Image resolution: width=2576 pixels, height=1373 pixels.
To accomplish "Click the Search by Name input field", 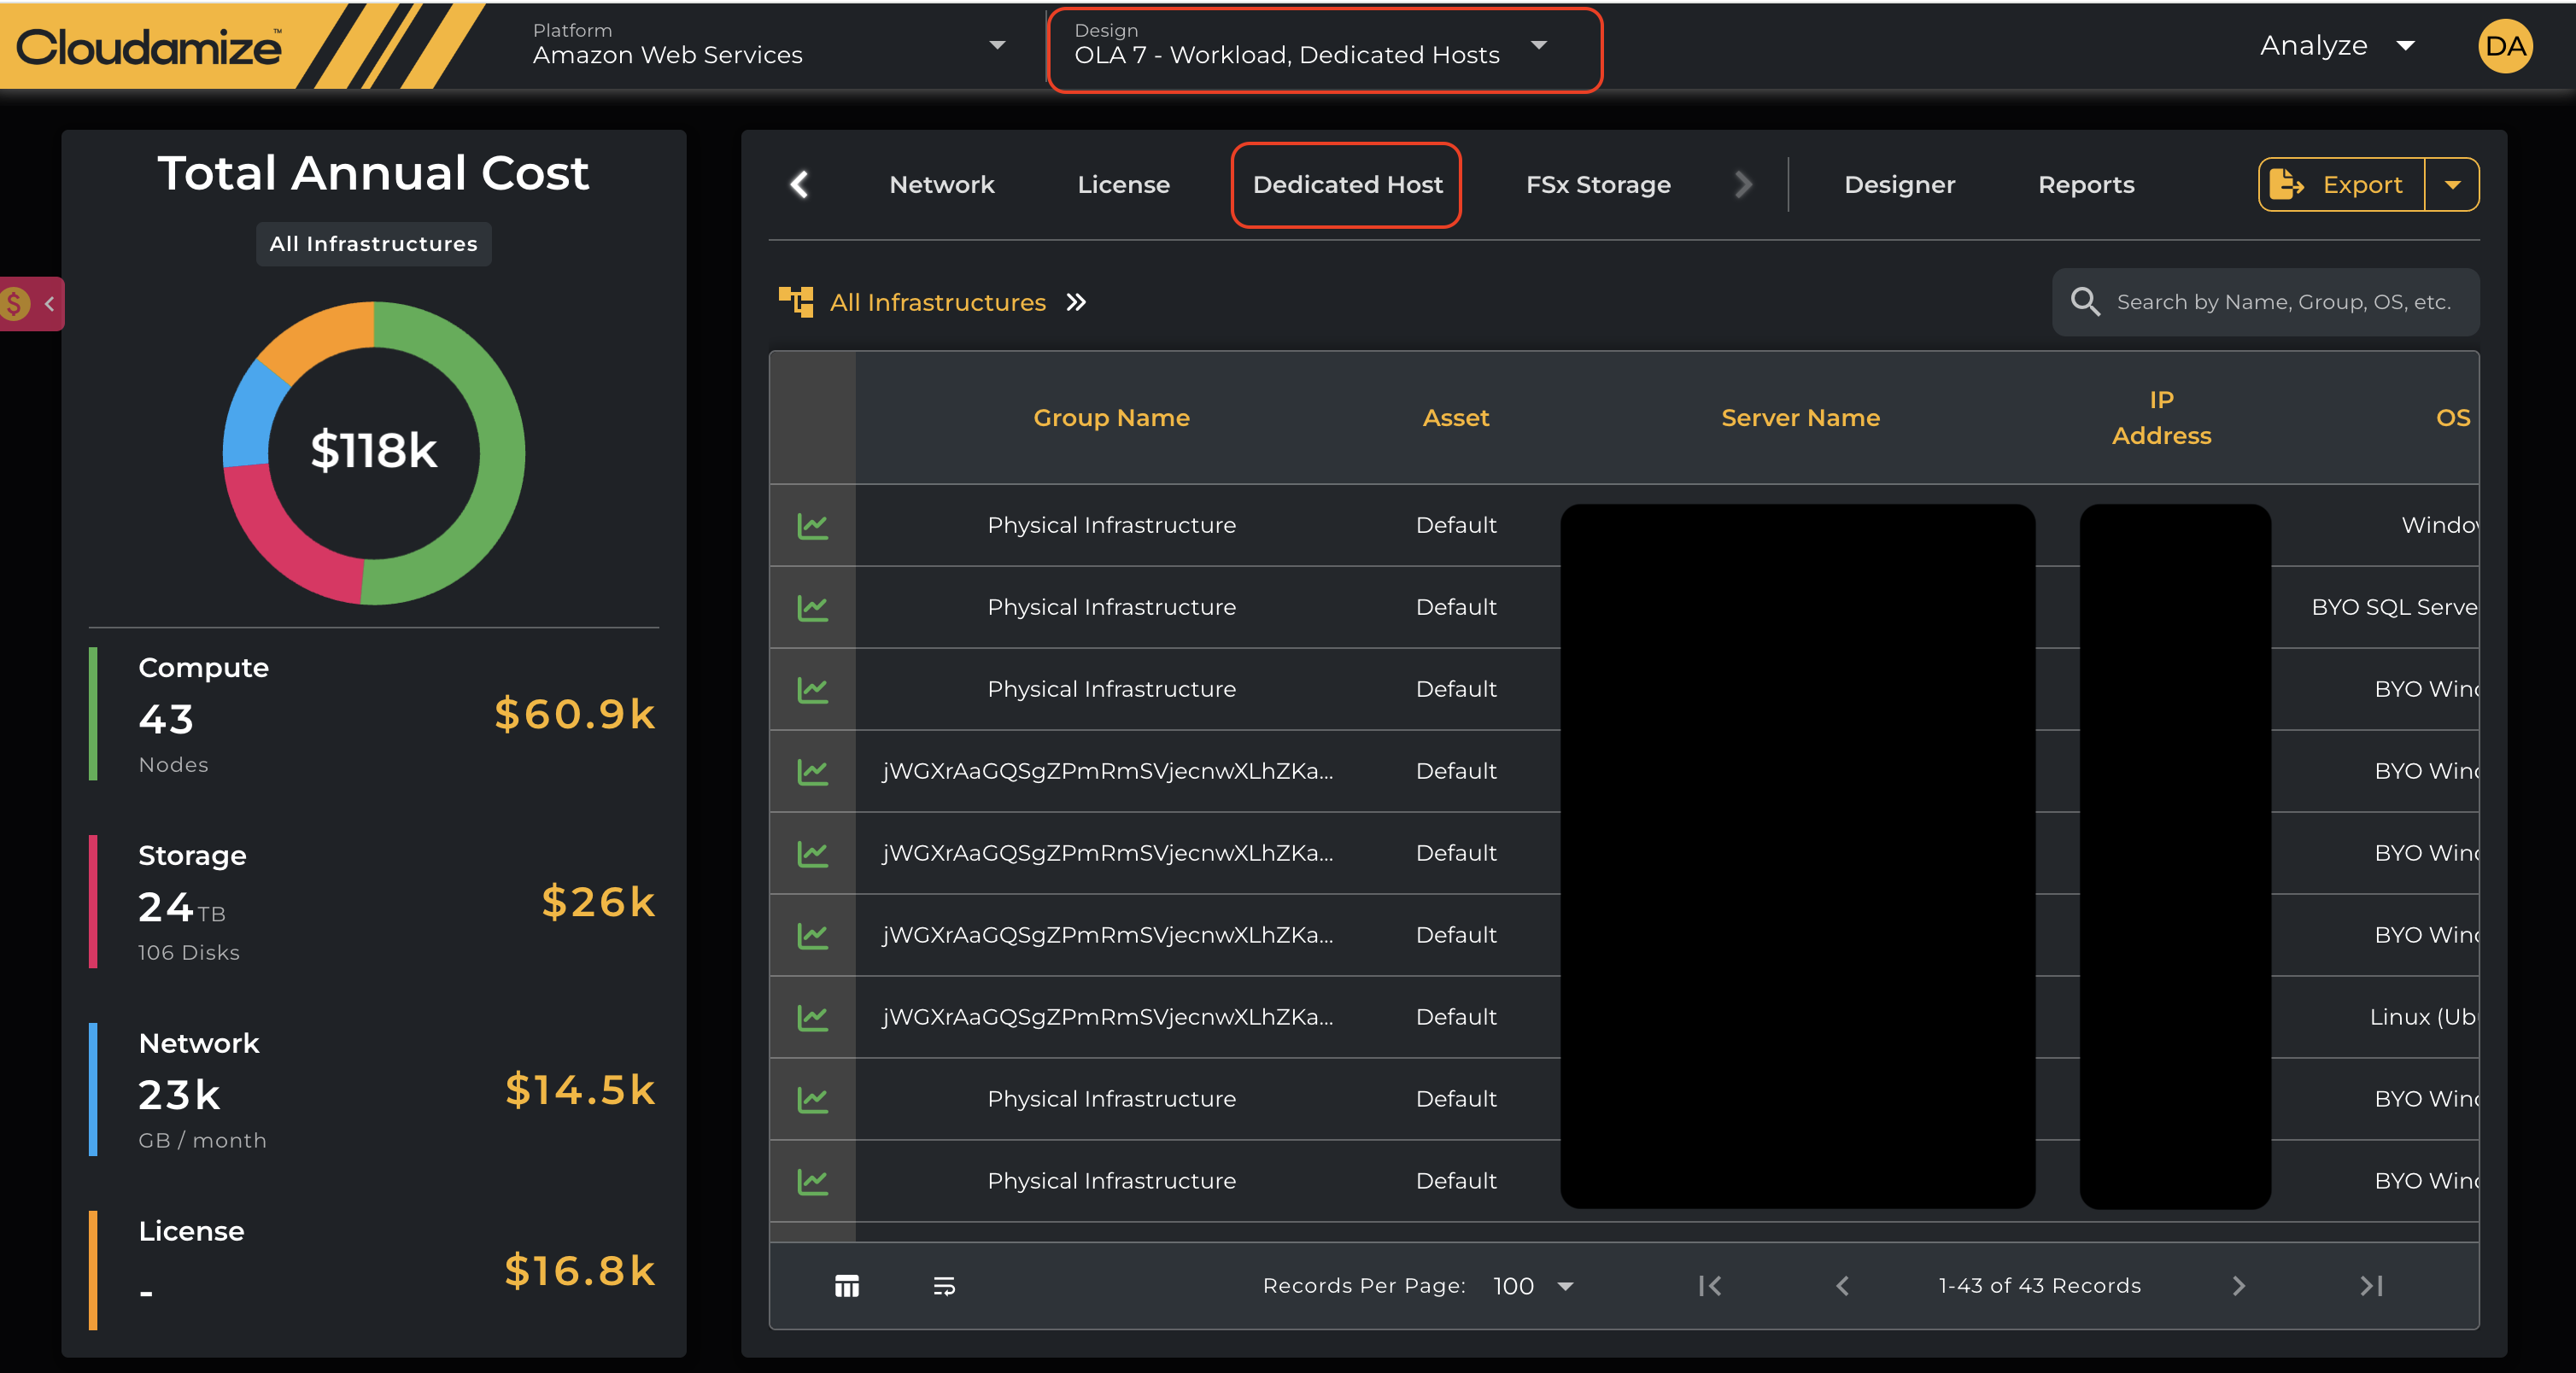I will 2283,302.
